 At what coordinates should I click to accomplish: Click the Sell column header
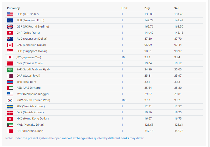(177, 8)
